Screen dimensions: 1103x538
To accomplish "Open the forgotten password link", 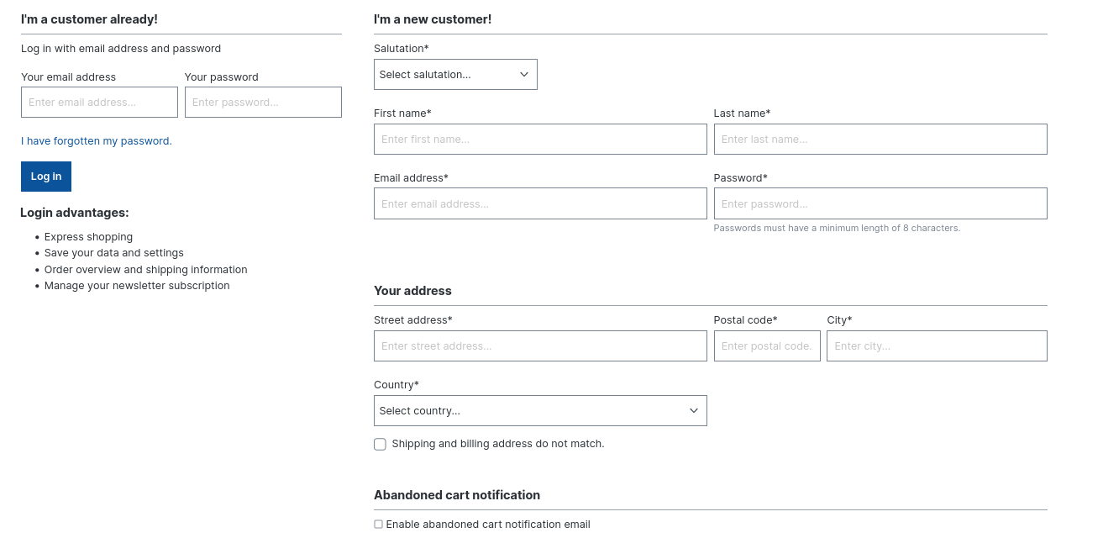I will [x=96, y=140].
